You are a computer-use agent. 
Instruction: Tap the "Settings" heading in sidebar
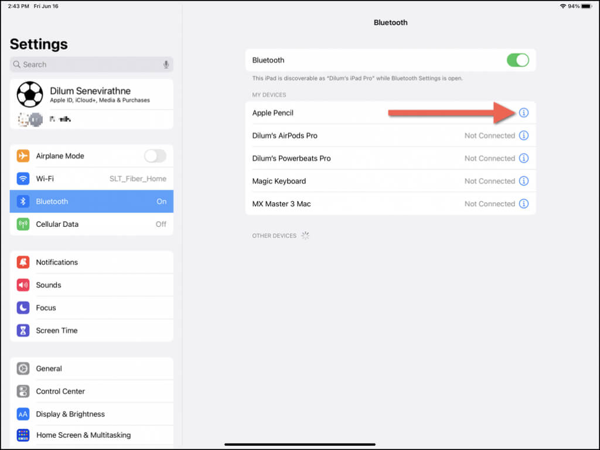tap(39, 44)
